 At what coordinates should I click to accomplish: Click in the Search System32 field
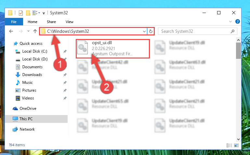(x=194, y=32)
